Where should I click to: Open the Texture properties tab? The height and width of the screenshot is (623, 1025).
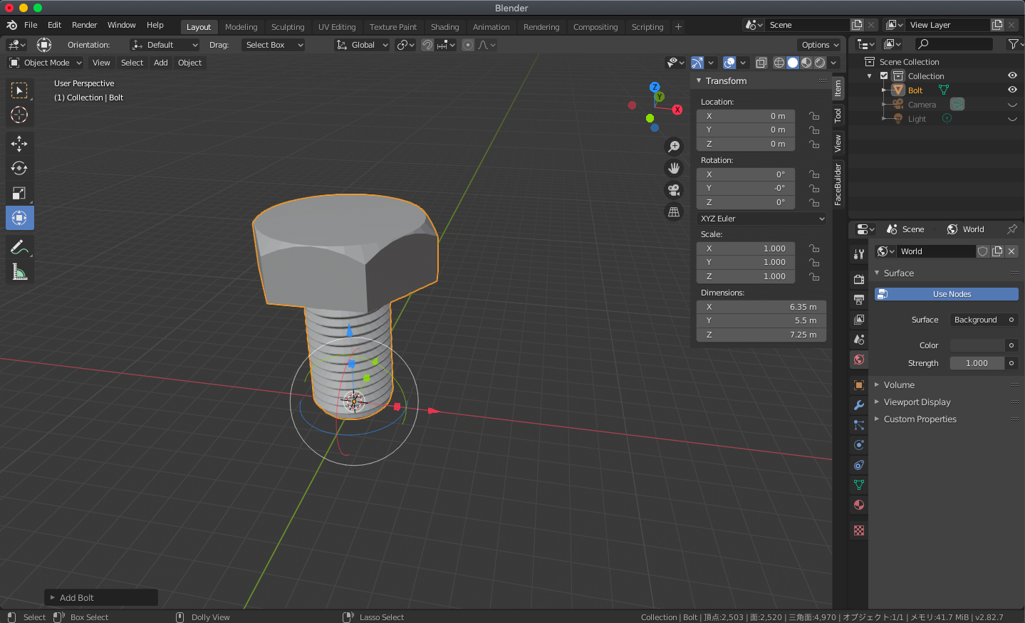858,530
